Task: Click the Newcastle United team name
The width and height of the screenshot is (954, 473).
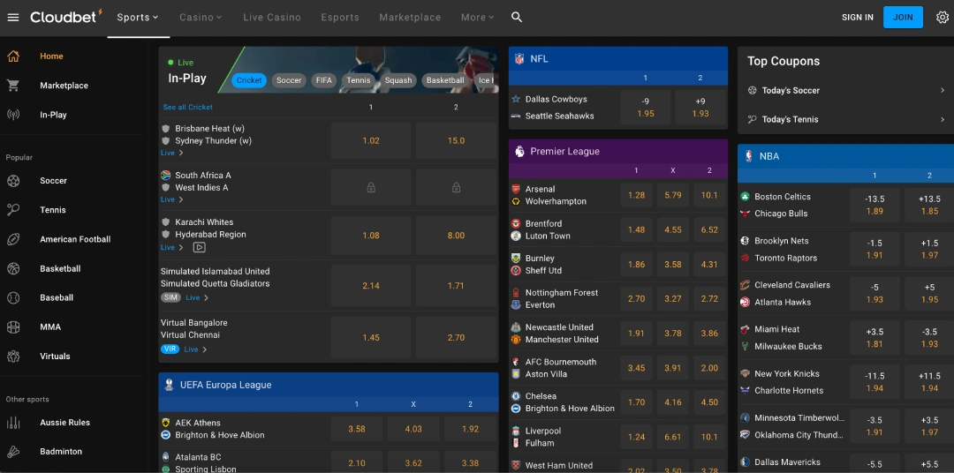Action: pos(559,327)
